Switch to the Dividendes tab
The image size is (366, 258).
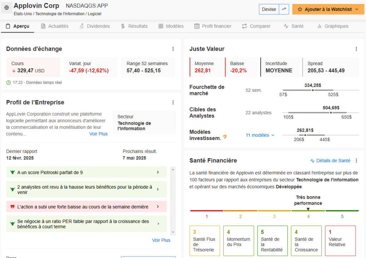(95, 26)
